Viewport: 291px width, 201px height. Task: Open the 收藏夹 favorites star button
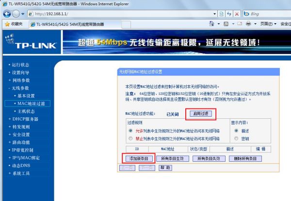point(14,24)
